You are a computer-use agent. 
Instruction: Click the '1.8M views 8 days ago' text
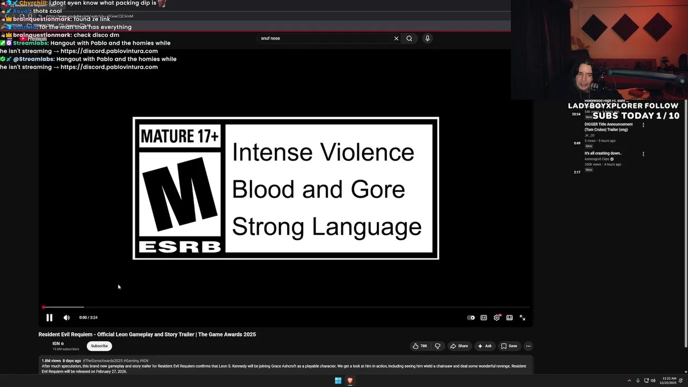[x=61, y=361]
